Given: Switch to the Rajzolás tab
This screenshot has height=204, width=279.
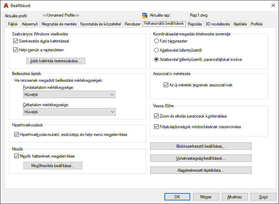Looking at the screenshot, I should (195, 24).
